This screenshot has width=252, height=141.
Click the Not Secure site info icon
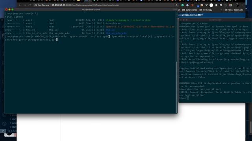click(x=35, y=5)
